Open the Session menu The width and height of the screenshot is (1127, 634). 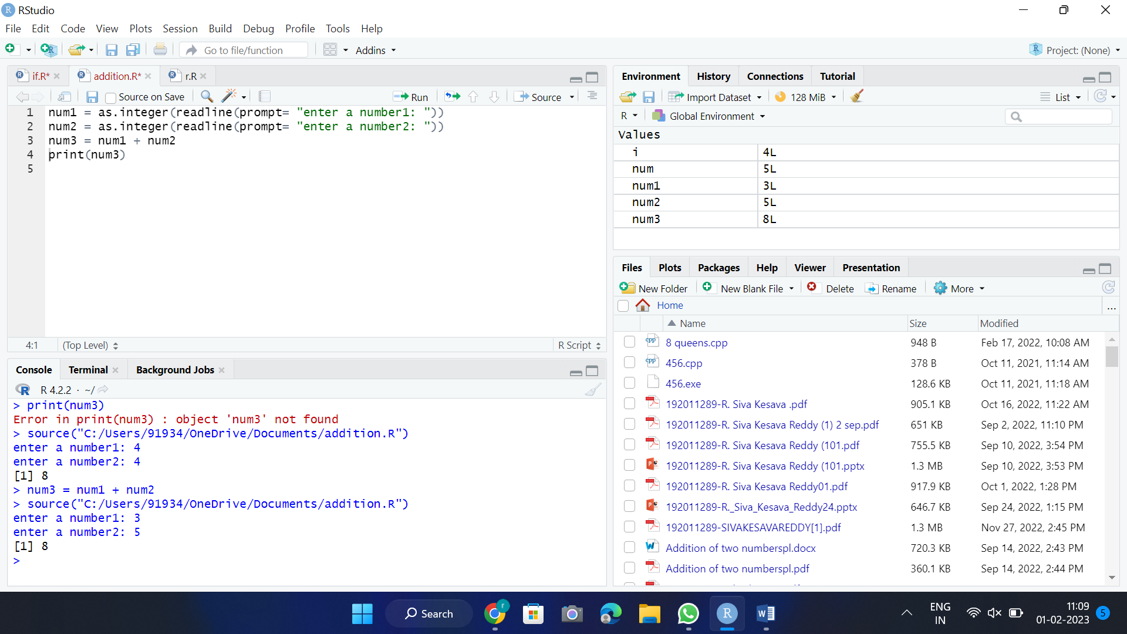click(180, 28)
